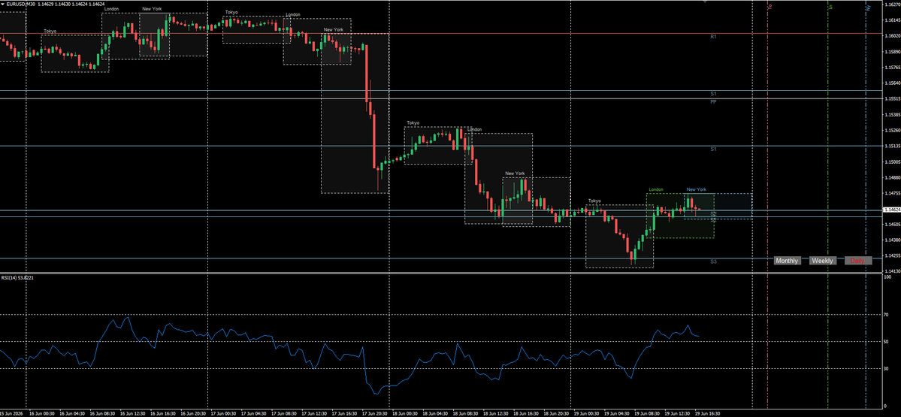The width and height of the screenshot is (901, 417).
Task: Click the 16 Jun 08:30 time label
Action: coord(102,413)
